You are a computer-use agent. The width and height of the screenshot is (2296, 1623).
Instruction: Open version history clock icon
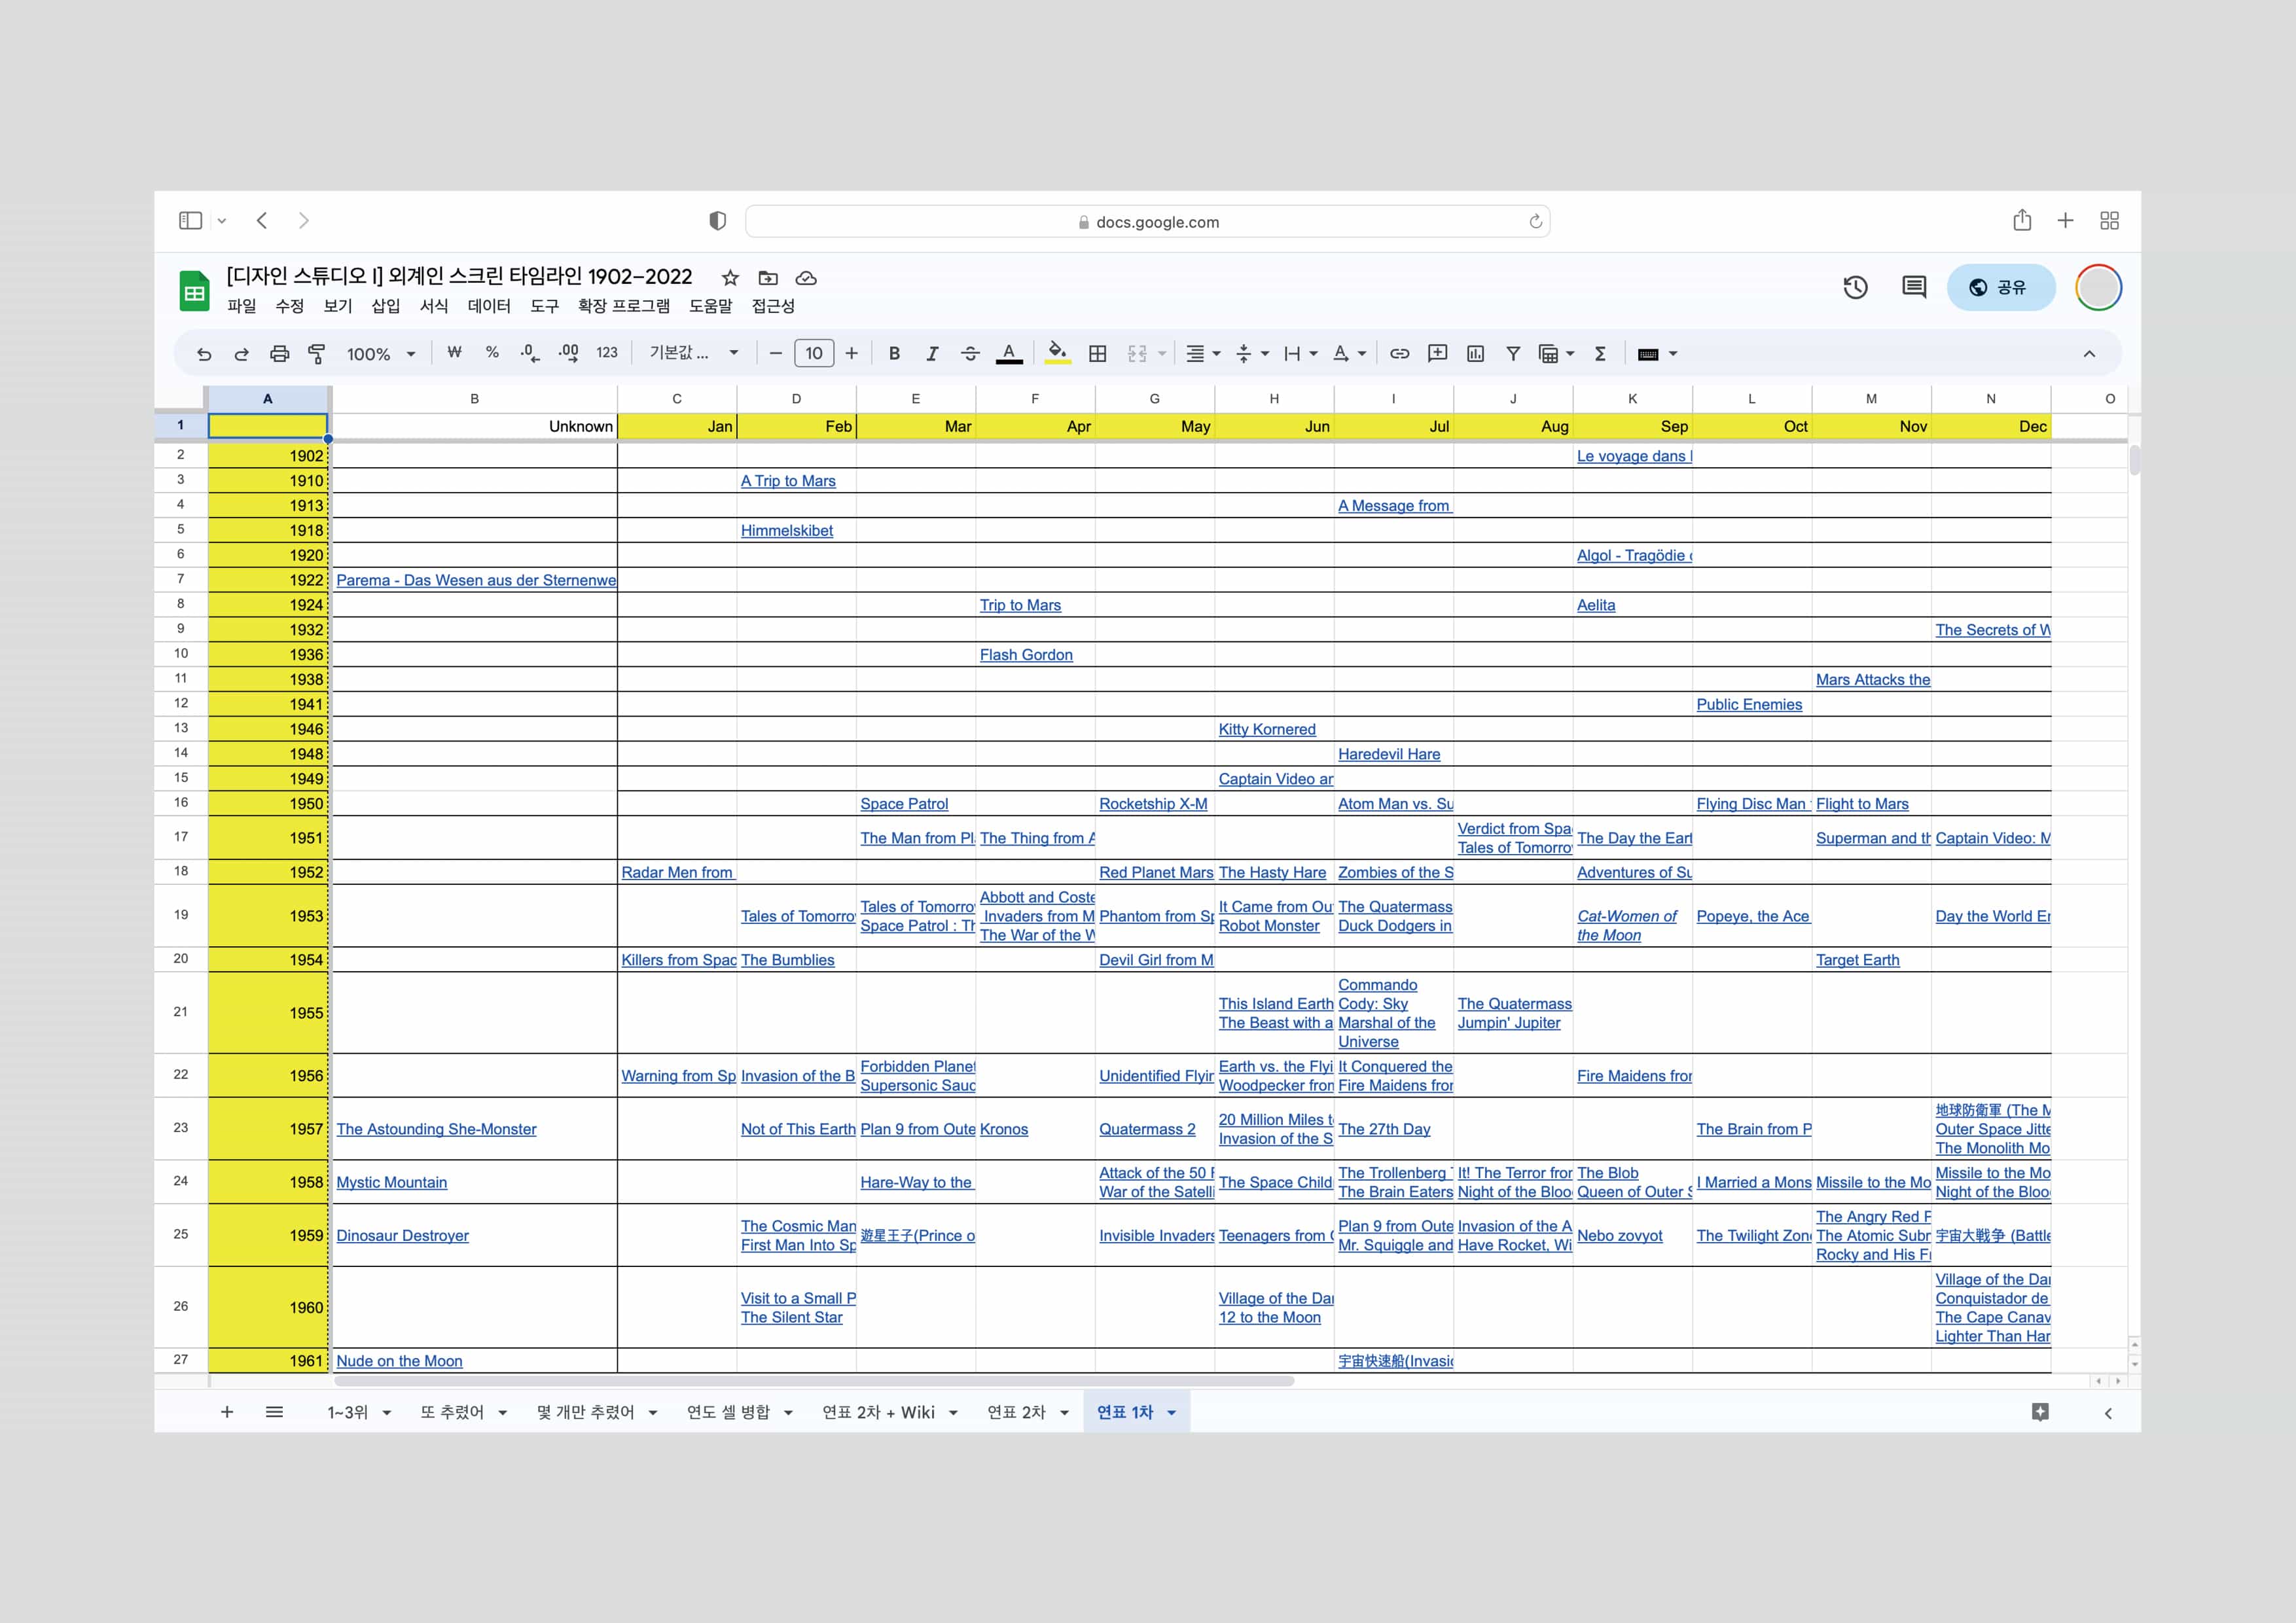tap(1855, 288)
